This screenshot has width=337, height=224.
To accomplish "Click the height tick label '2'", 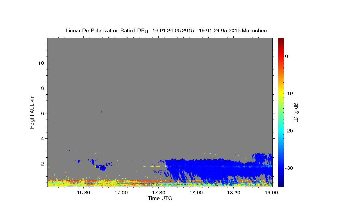I will pyautogui.click(x=42, y=164).
